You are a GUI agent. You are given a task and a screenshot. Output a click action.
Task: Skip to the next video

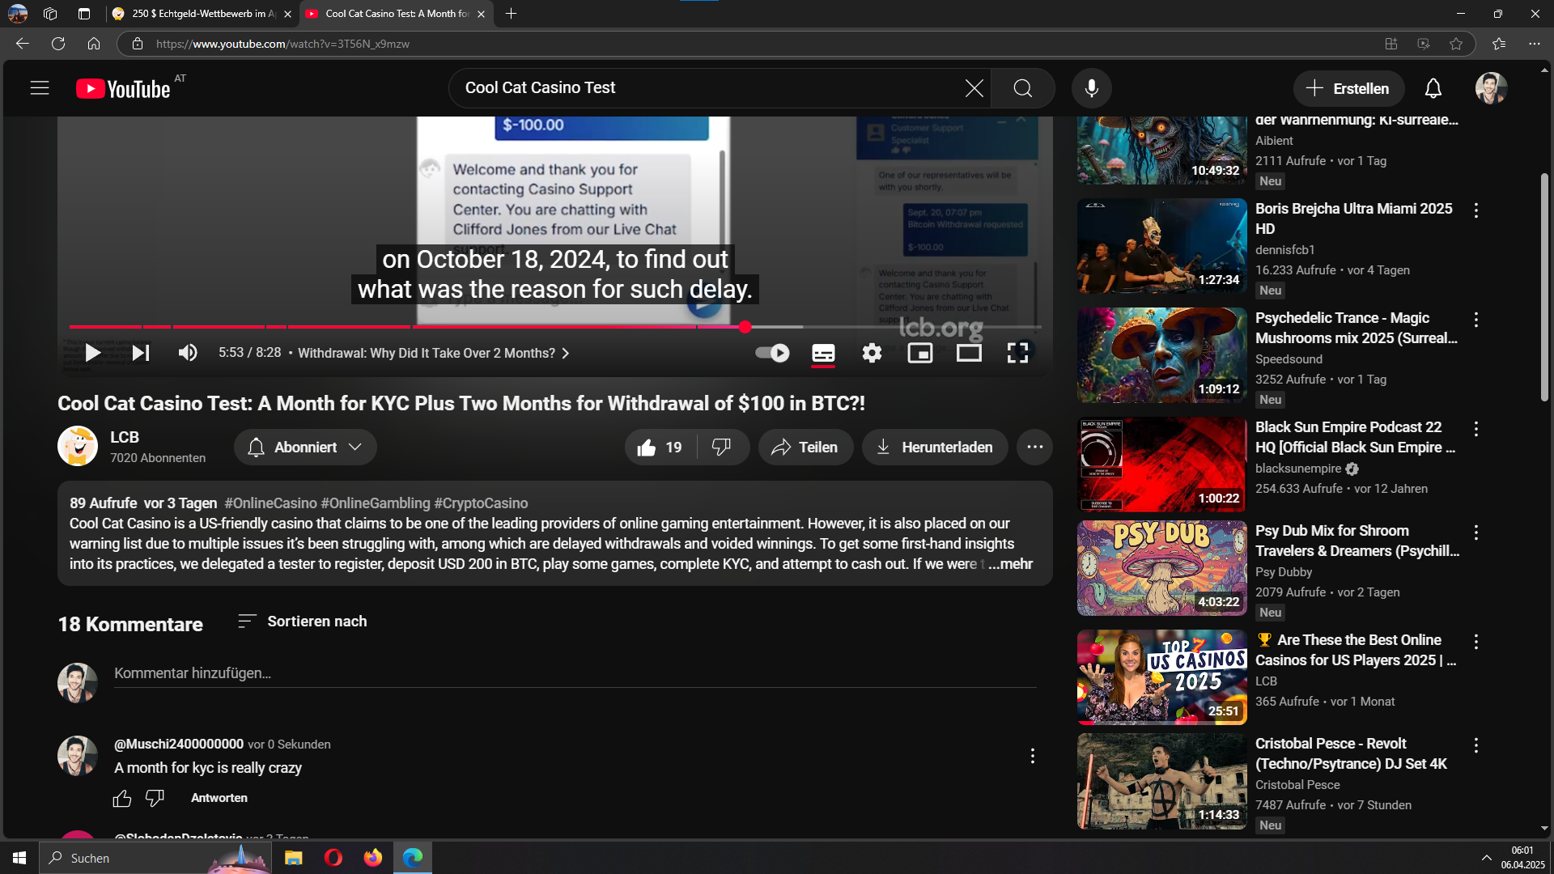coord(141,353)
